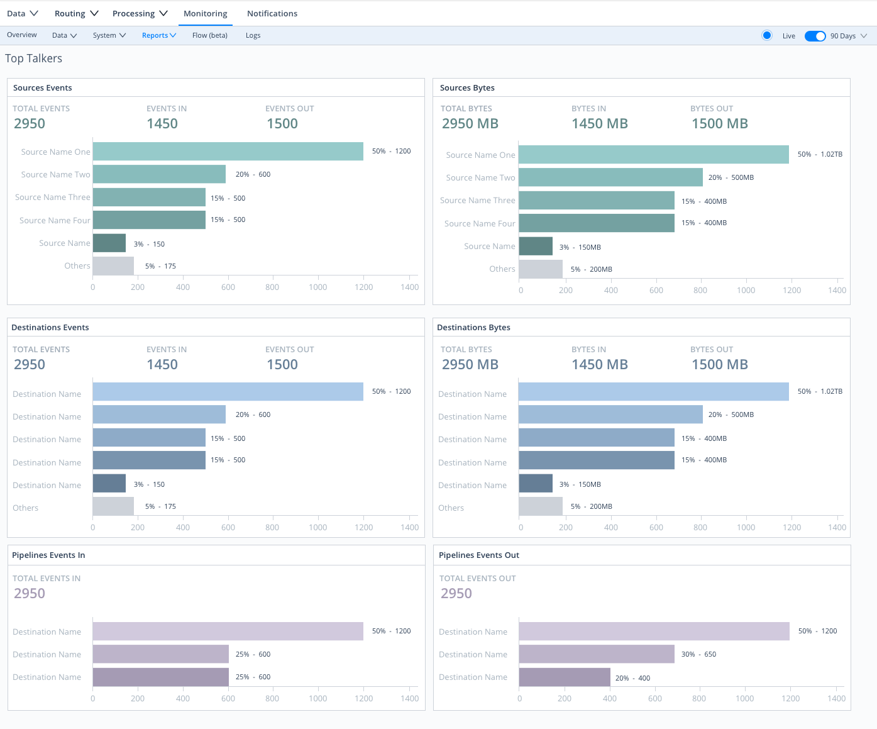Open the Logs page
This screenshot has width=877, height=729.
[253, 35]
